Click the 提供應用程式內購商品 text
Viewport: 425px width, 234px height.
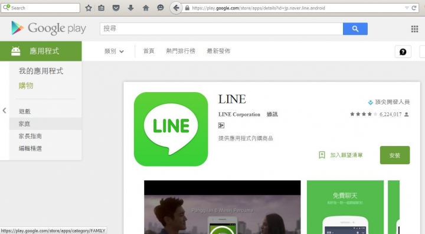246,138
